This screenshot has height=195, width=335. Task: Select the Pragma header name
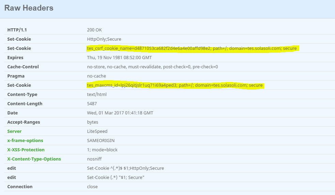(16, 76)
